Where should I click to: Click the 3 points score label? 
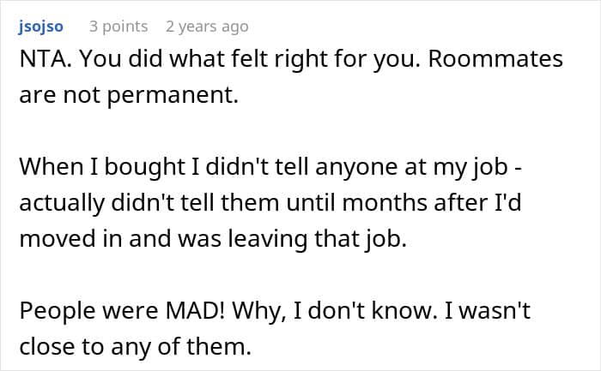coord(118,27)
